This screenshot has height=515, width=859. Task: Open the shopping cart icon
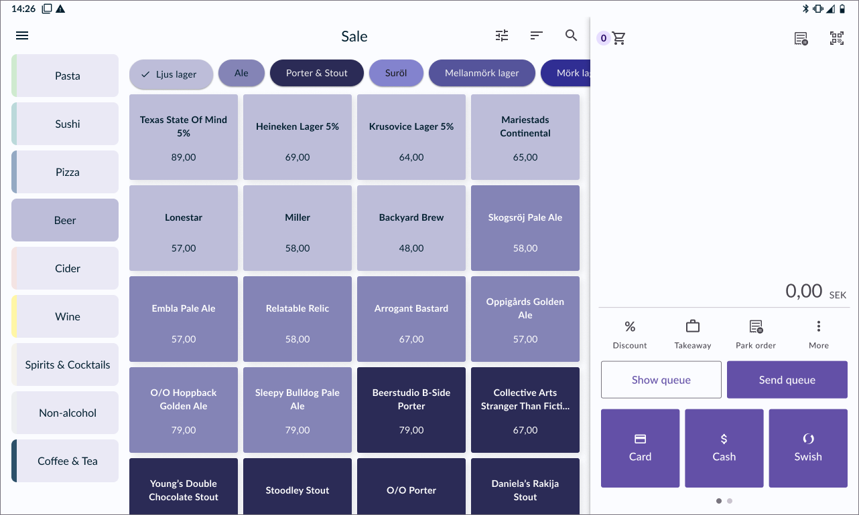619,39
